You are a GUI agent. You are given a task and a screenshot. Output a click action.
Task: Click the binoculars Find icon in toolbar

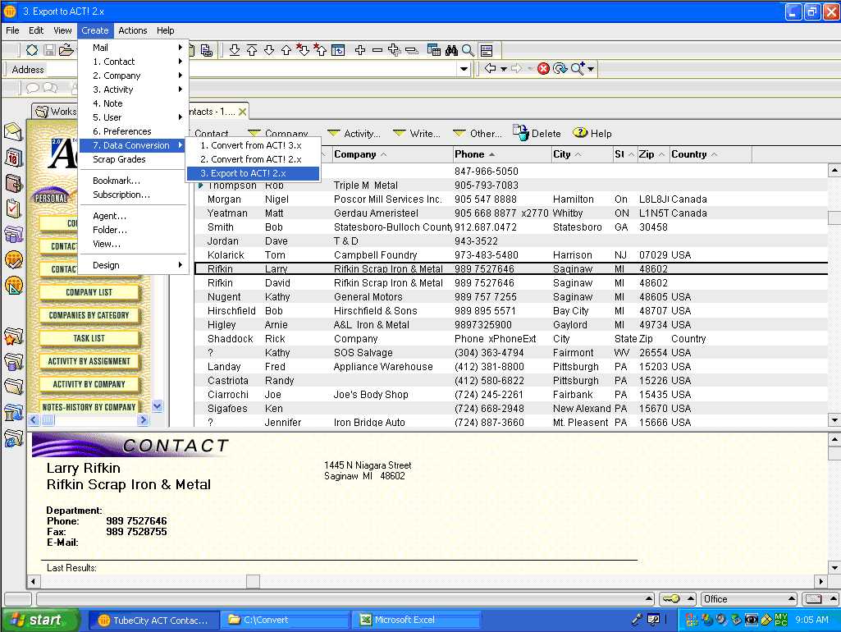(451, 50)
